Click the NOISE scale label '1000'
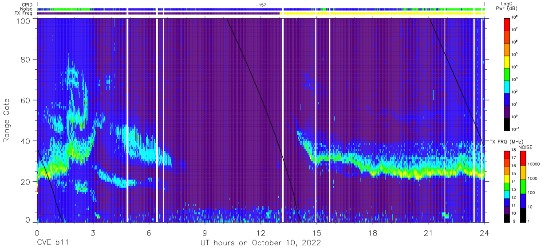Viewport: 545px width, 252px height. click(533, 178)
